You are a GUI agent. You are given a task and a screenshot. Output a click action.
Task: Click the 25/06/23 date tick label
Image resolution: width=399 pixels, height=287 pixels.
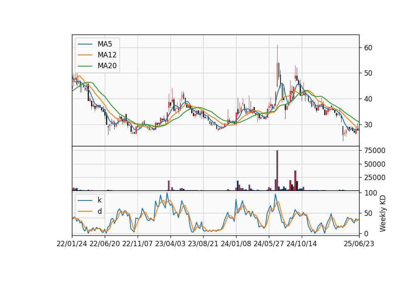coord(359,244)
